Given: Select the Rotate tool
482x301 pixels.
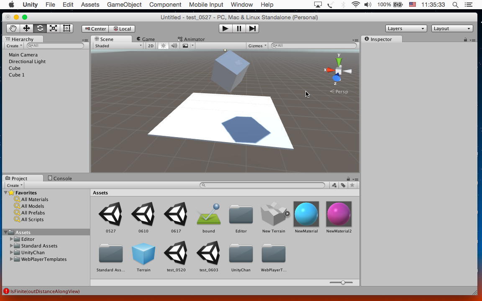Looking at the screenshot, I should point(40,28).
